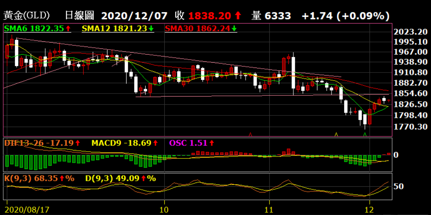Click the SMA12 1821.23 indicator label

click(x=114, y=28)
